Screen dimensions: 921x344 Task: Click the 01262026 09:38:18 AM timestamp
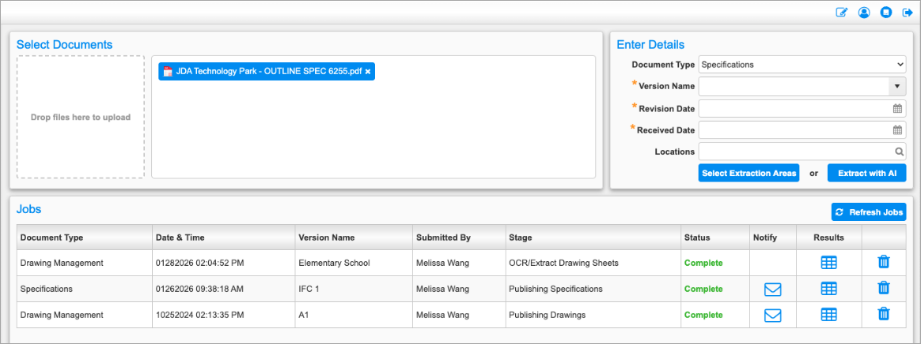coord(199,289)
